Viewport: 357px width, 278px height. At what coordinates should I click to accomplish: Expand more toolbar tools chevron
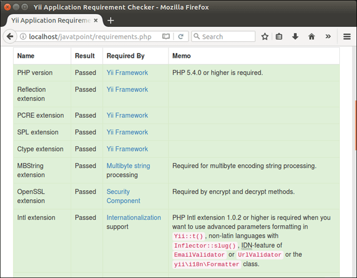(x=328, y=37)
